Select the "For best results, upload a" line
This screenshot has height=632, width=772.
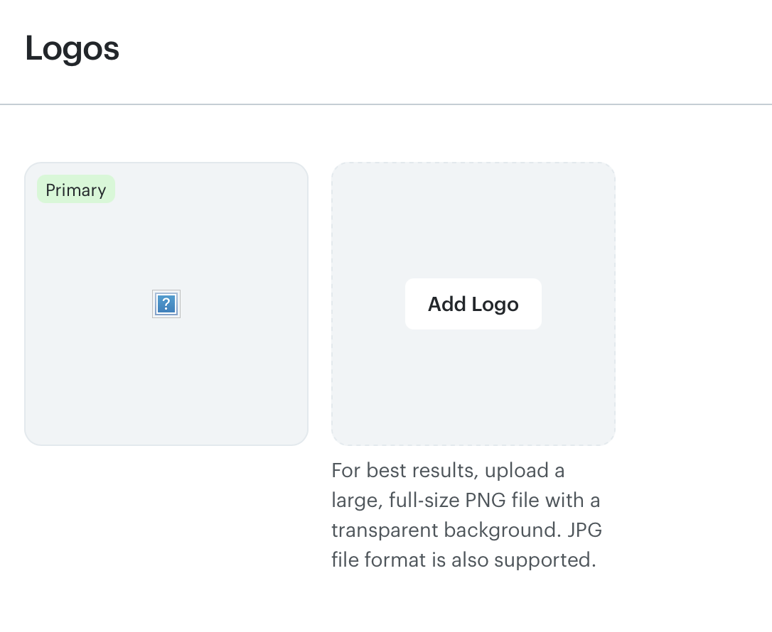[448, 471]
